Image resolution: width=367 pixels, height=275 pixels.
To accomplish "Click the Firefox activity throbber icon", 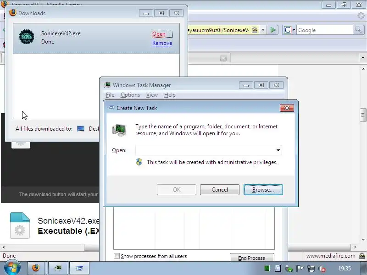I will tap(361, 16).
